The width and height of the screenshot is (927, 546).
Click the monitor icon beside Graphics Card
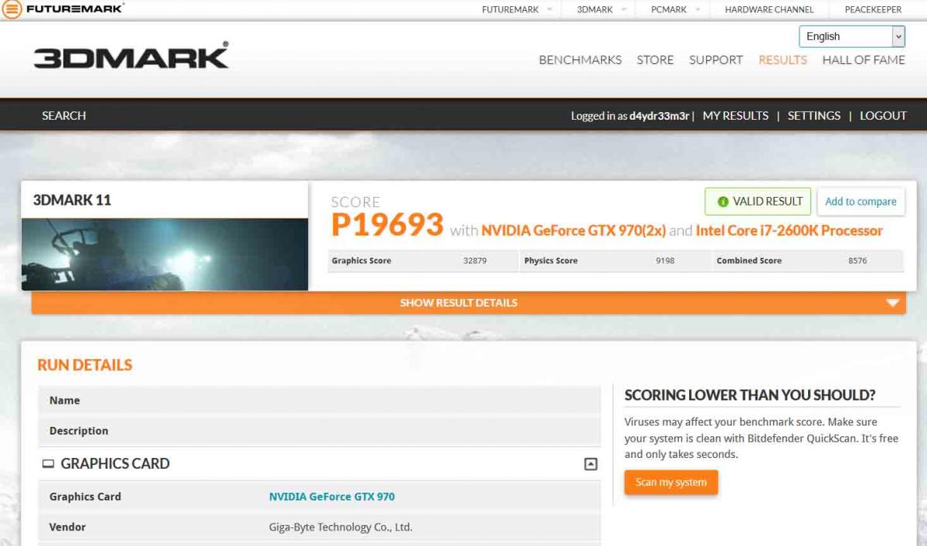48,464
